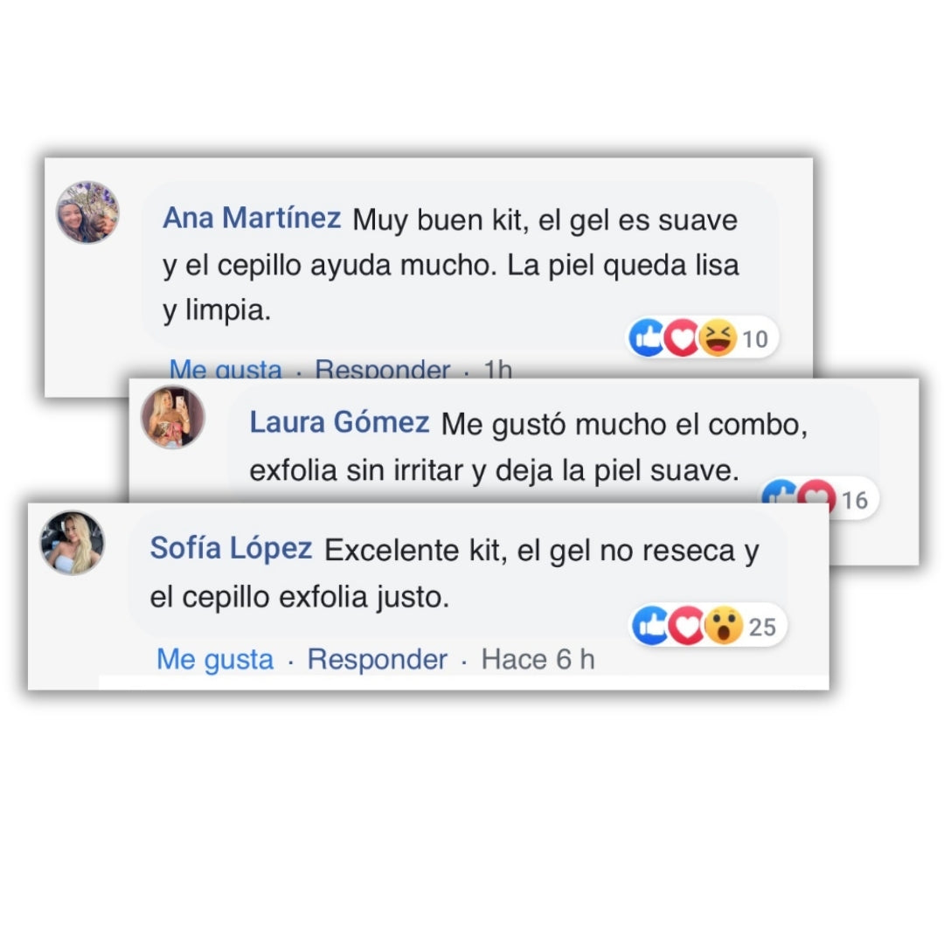Open Sofía López's profile name link
Viewport: 944px width, 944px height.
[x=231, y=548]
